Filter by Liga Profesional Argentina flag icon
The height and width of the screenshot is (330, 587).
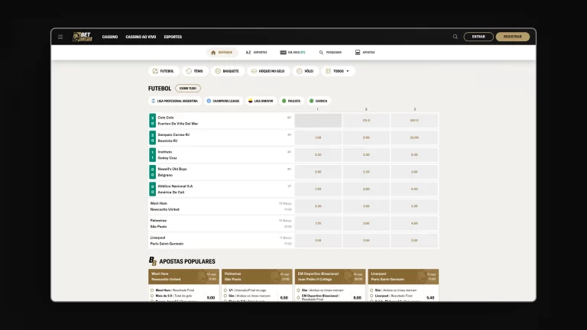tap(153, 101)
